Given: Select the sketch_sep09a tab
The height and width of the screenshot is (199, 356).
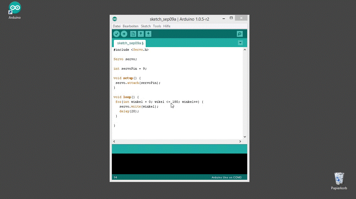Looking at the screenshot, I should [x=130, y=43].
